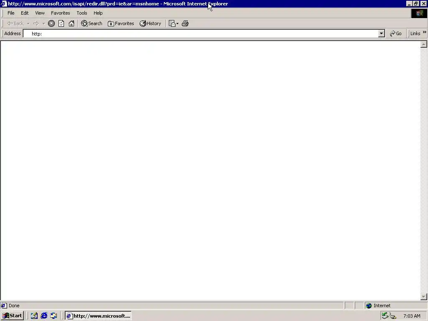Restore down the Internet Explorer window
Viewport: 428px width, 321px height.
pyautogui.click(x=416, y=4)
